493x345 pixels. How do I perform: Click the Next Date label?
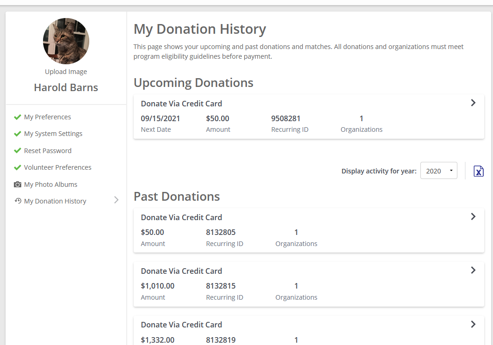pyautogui.click(x=156, y=129)
